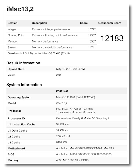Select the L1 Instruction Cache label
The image size is (133, 168).
click(x=21, y=124)
